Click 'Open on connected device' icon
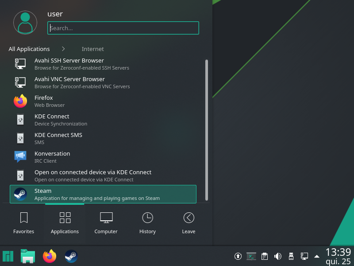354x266 pixels. click(x=20, y=176)
